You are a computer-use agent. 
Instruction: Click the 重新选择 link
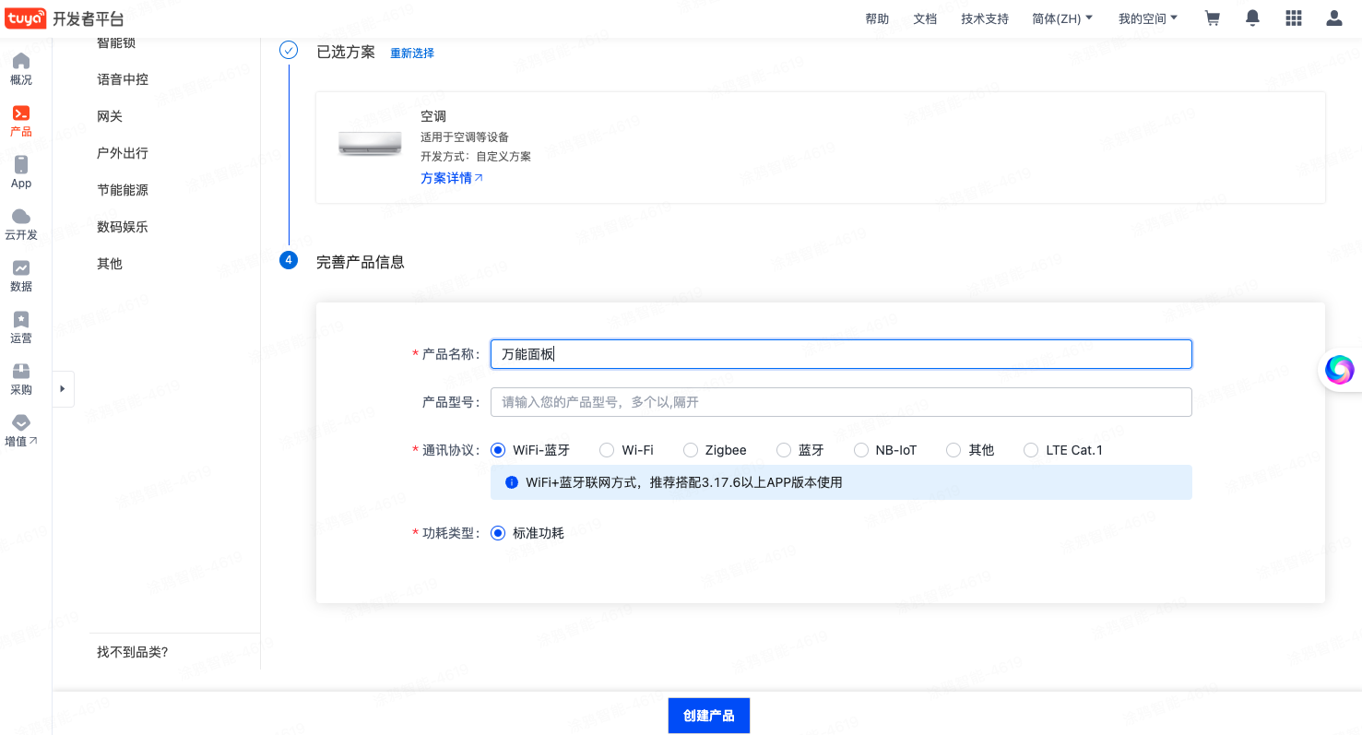pyautogui.click(x=412, y=53)
